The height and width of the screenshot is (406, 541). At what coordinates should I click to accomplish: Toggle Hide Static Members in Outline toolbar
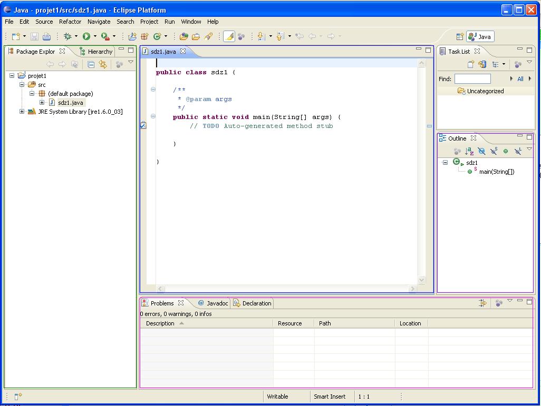point(494,151)
